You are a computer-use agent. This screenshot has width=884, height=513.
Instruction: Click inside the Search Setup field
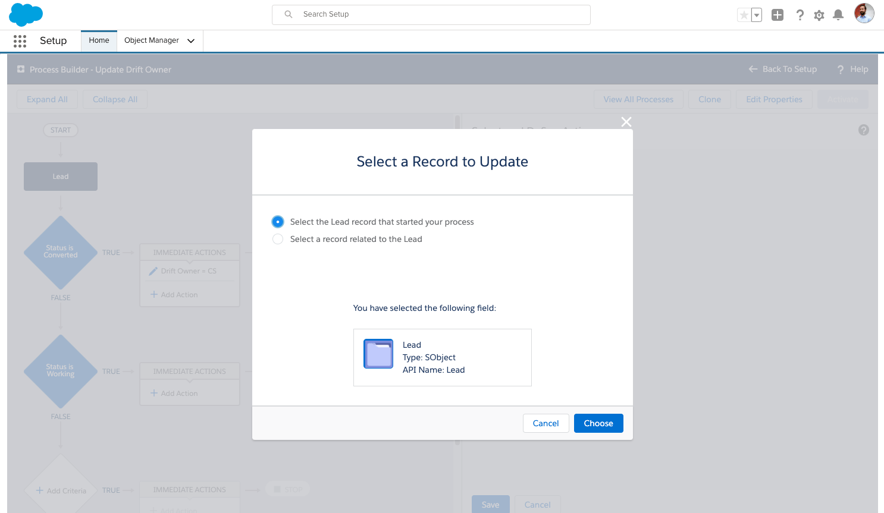pyautogui.click(x=431, y=14)
